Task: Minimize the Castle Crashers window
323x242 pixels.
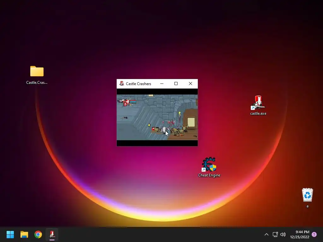Action: pos(162,84)
